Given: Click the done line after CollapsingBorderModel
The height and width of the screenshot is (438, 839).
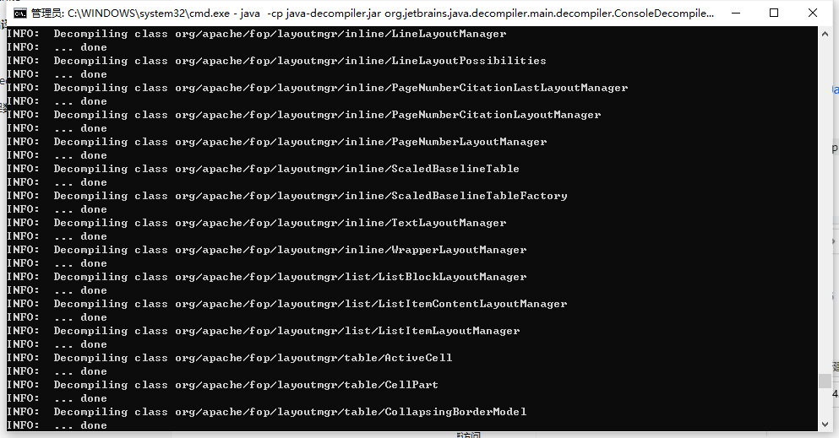Looking at the screenshot, I should click(x=57, y=425).
